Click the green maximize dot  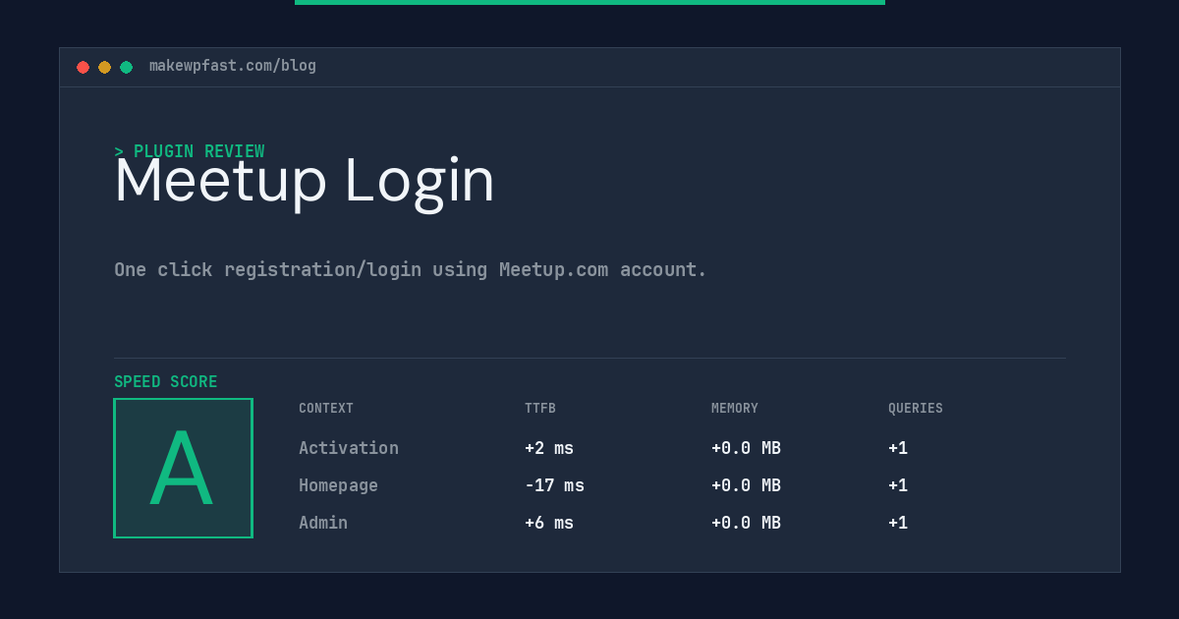[x=126, y=67]
